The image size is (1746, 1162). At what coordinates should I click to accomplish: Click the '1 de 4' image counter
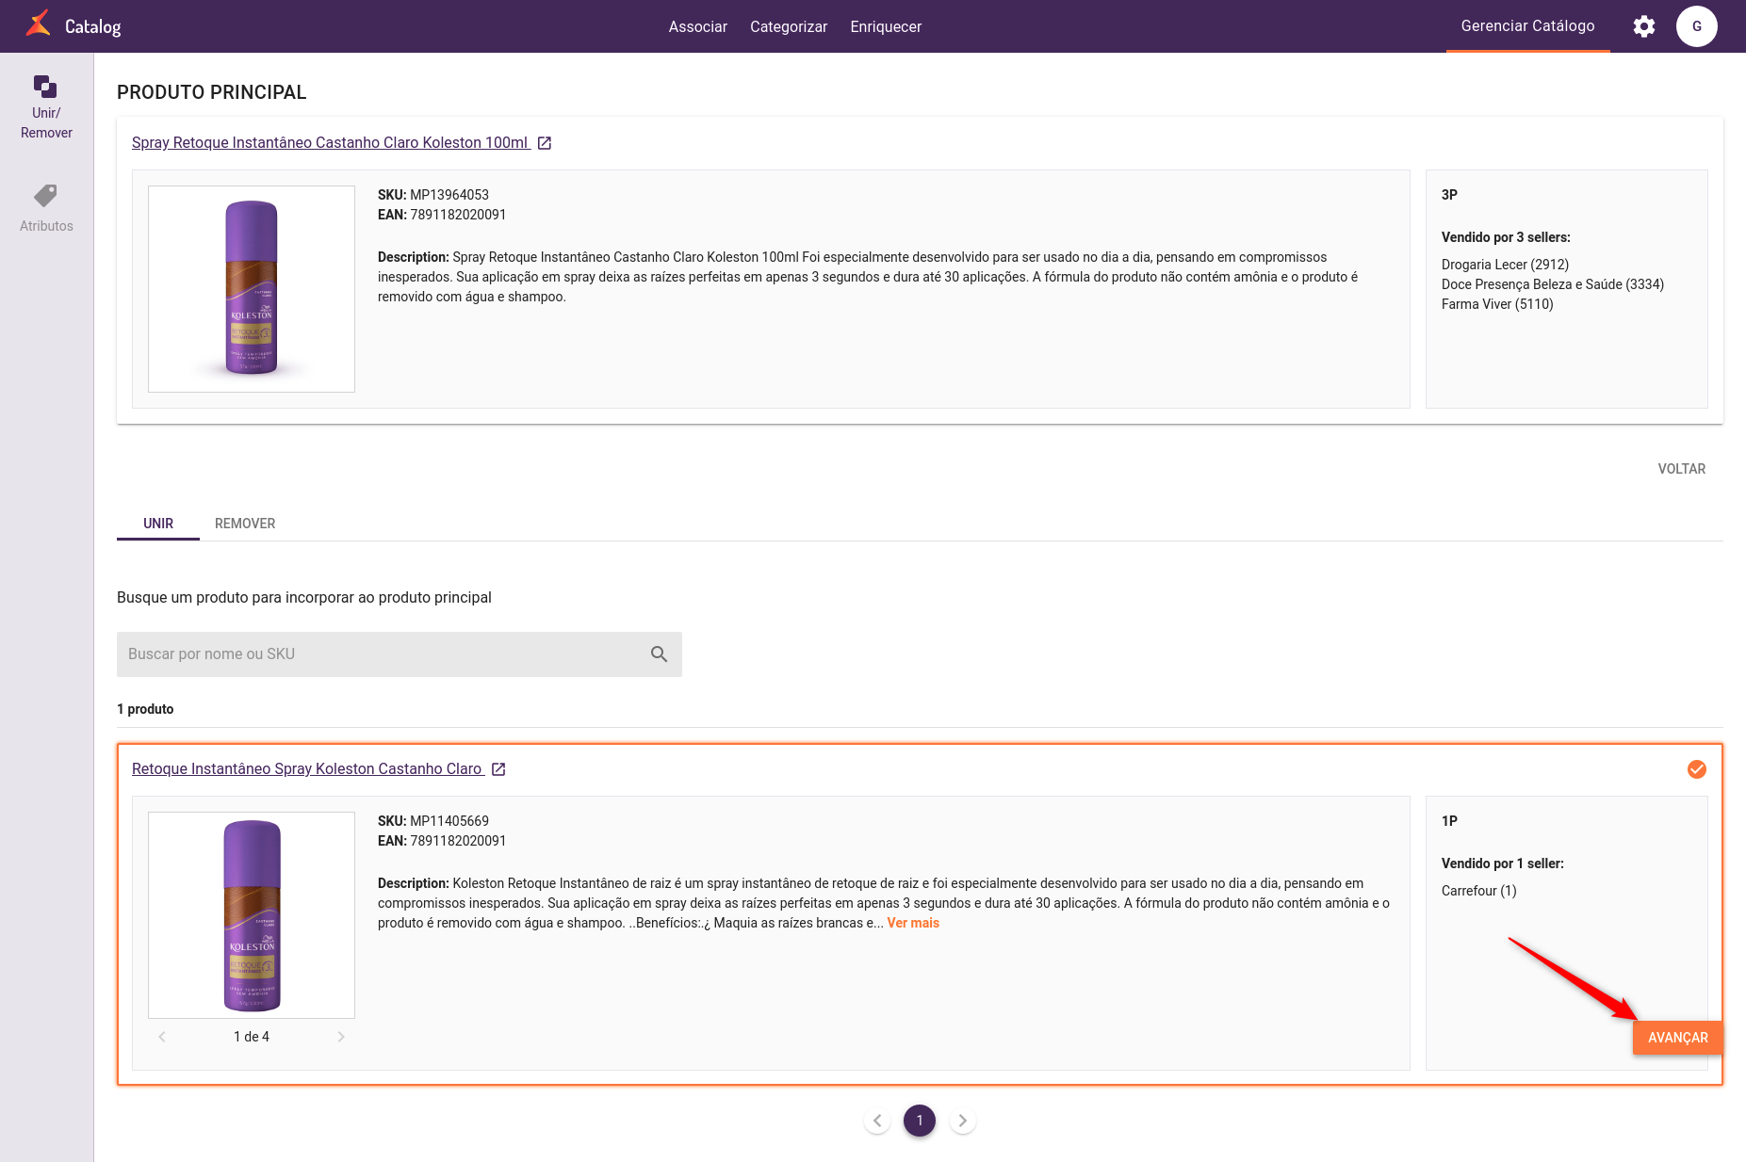tap(252, 1037)
